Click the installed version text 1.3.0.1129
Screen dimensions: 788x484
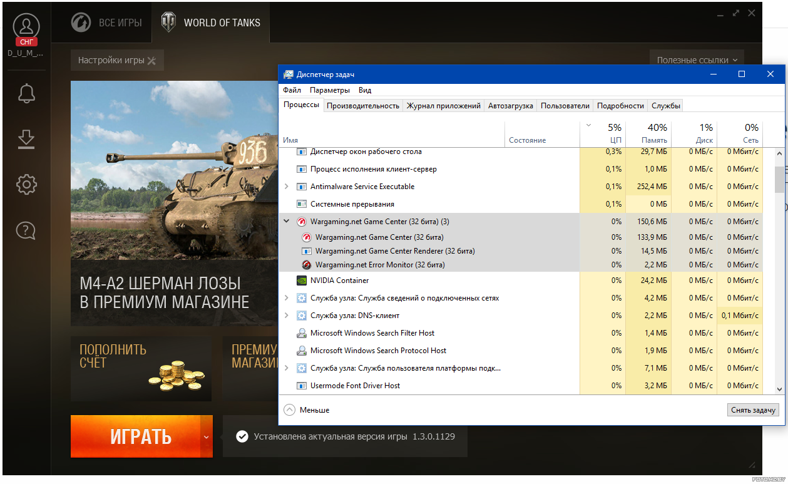coord(434,436)
